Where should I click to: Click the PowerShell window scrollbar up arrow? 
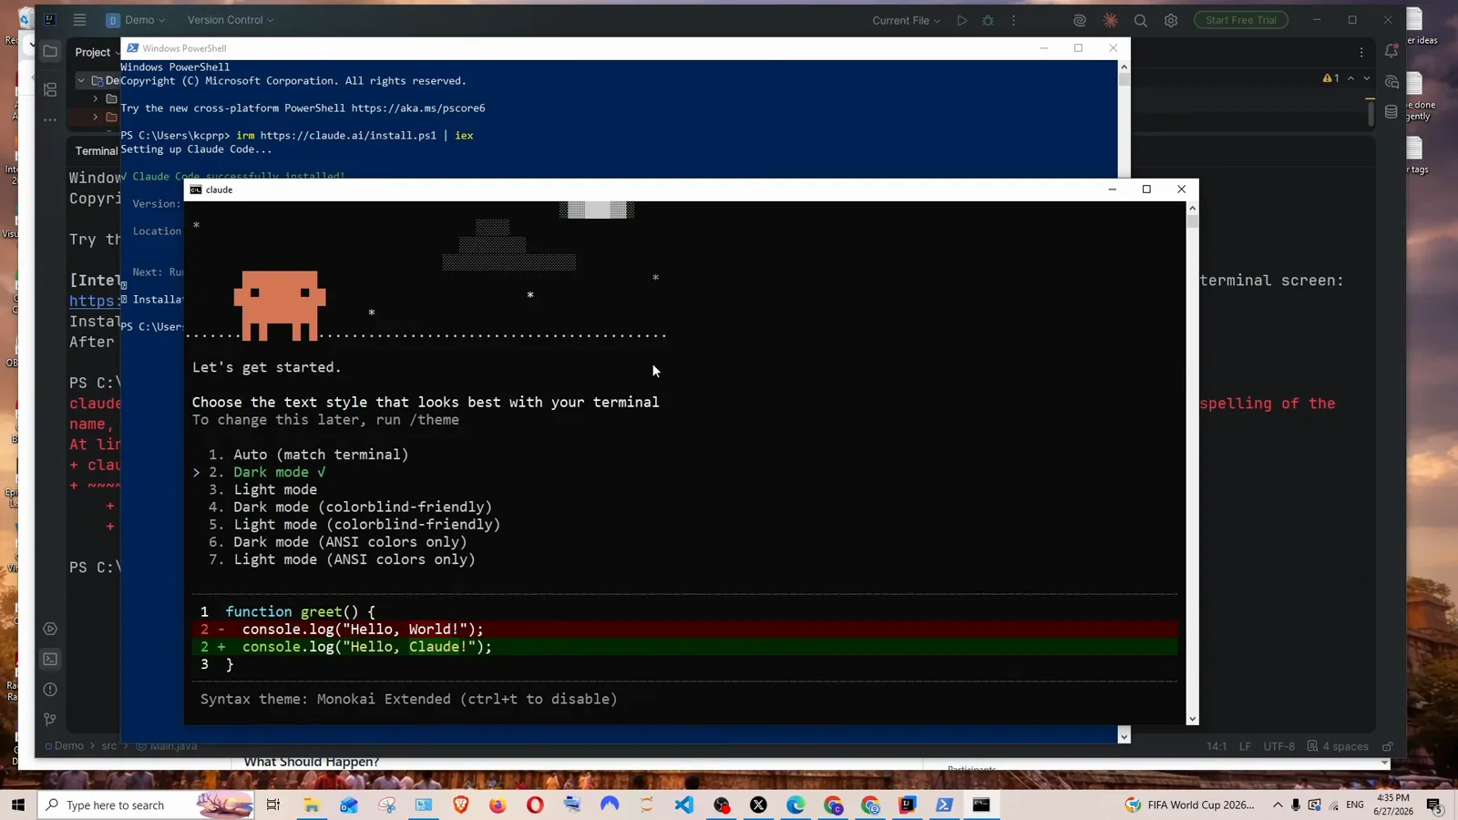(1124, 67)
